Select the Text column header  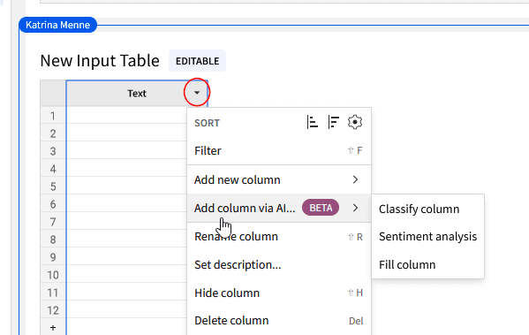(137, 93)
